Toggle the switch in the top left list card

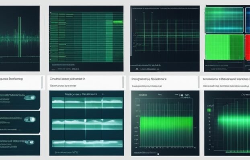coord(29,97)
